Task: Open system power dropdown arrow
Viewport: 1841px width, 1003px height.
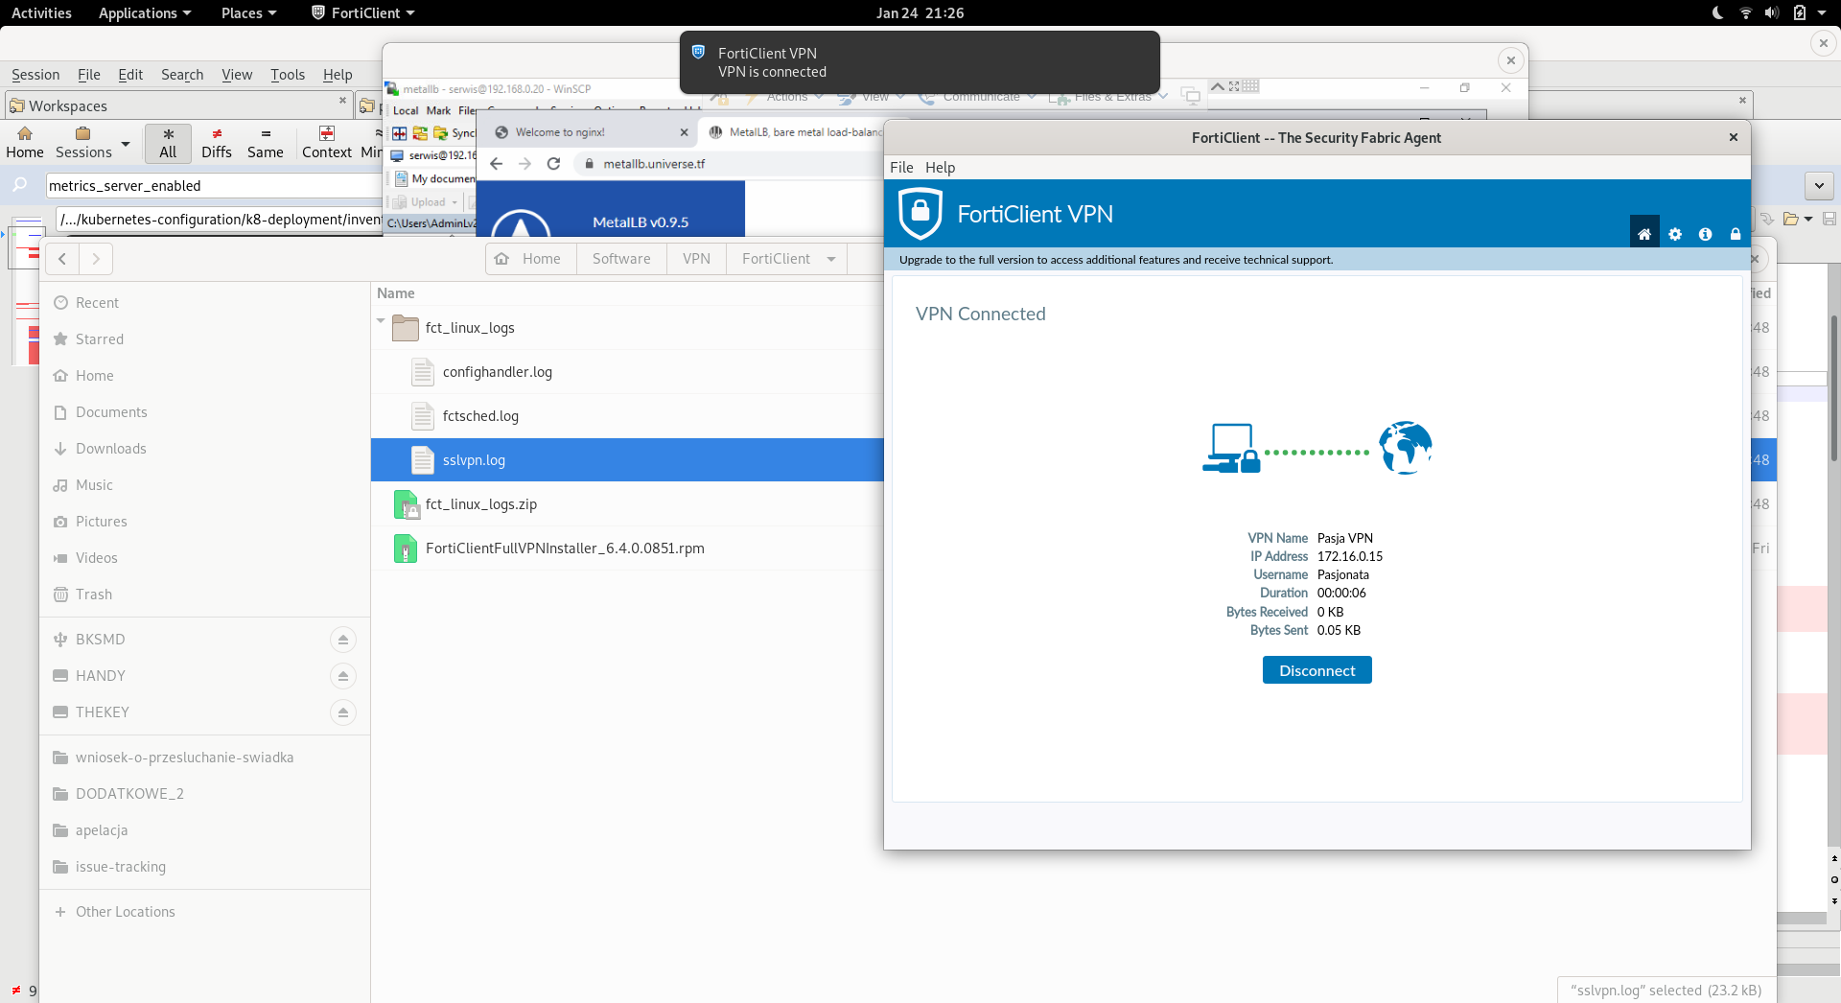Action: coord(1822,12)
